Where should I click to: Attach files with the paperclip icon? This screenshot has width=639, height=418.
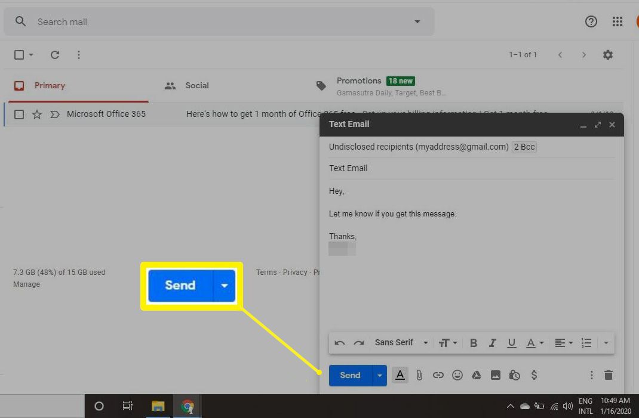pos(419,375)
